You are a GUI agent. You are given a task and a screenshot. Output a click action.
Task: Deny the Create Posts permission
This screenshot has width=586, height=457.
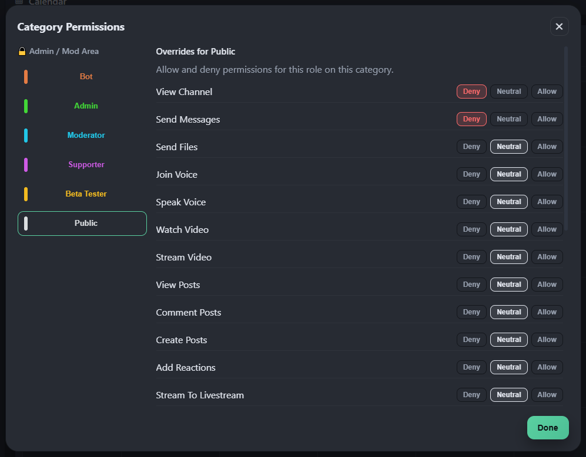471,340
